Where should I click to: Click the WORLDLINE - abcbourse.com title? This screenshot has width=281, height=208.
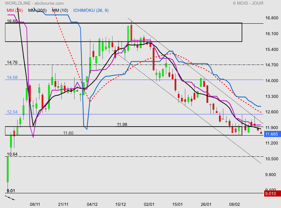pos(34,3)
